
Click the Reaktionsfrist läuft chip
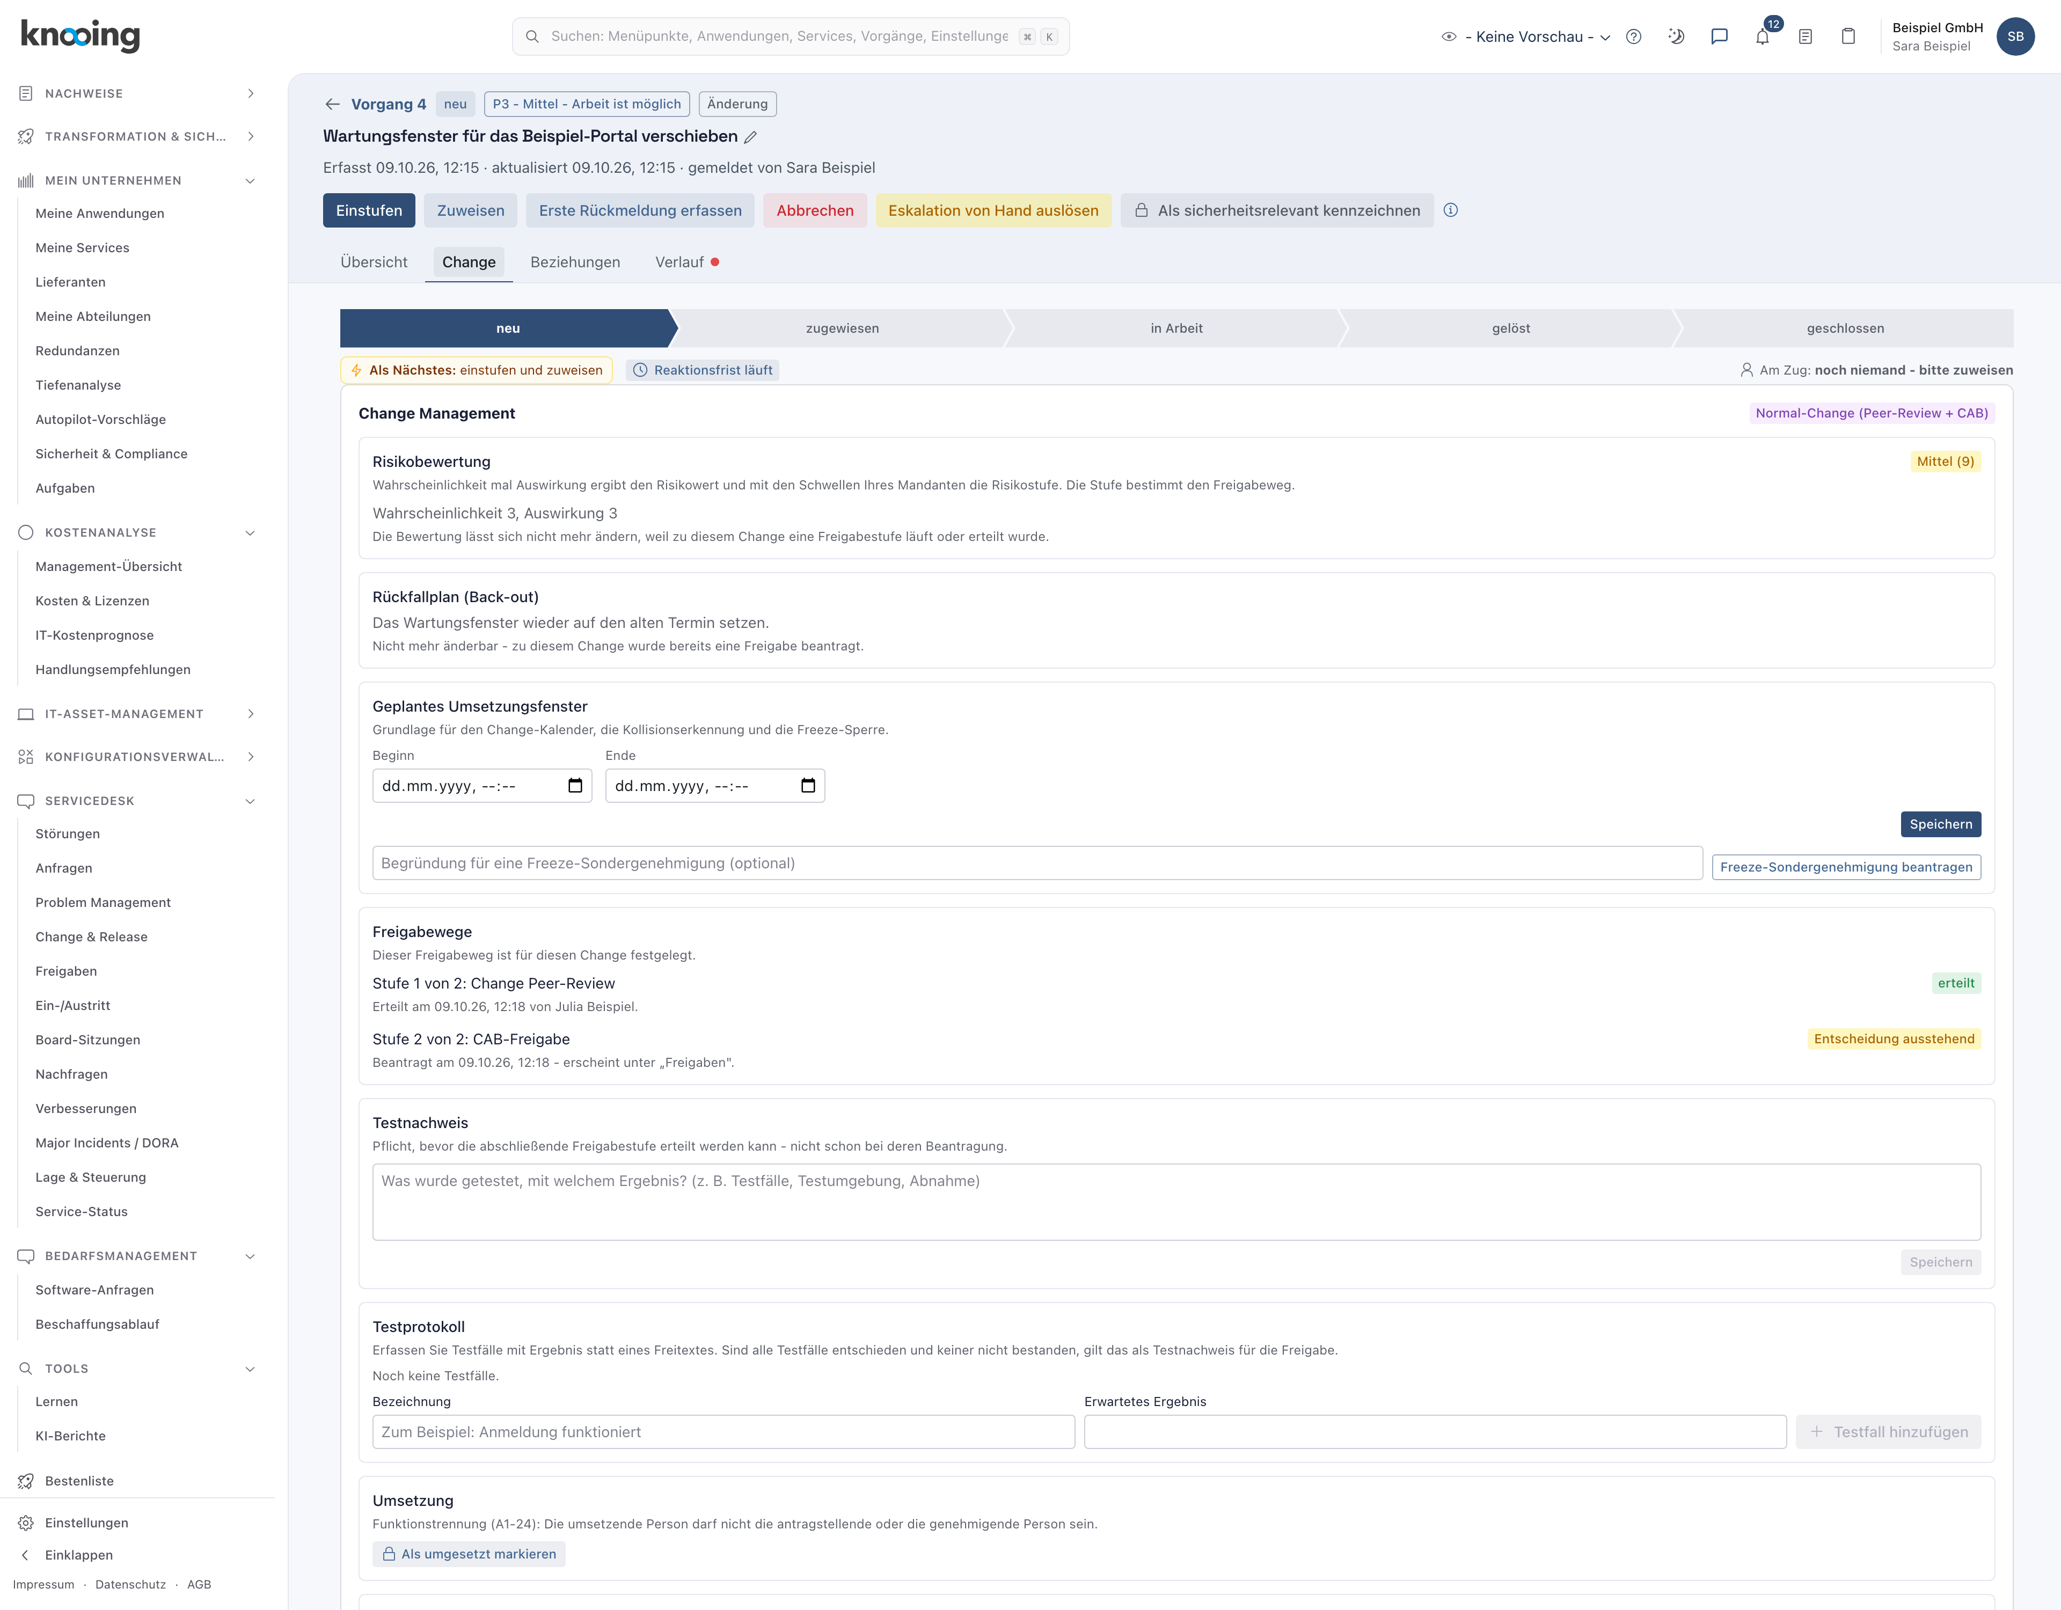point(703,370)
